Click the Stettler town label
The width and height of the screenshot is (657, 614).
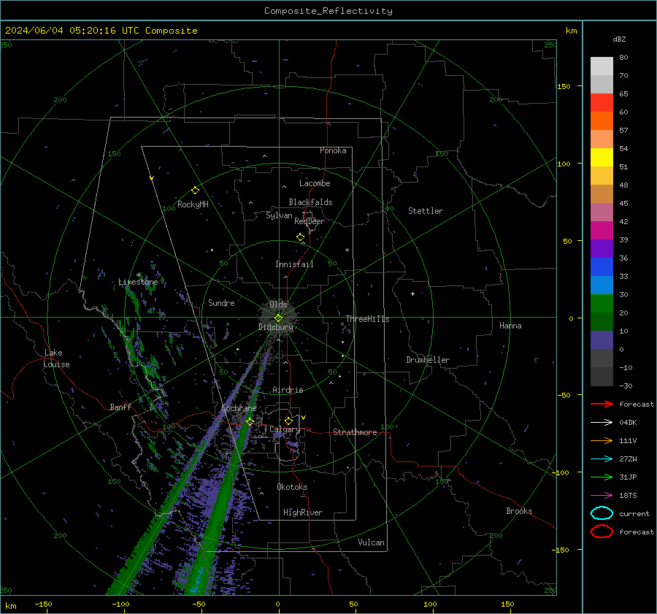[426, 211]
